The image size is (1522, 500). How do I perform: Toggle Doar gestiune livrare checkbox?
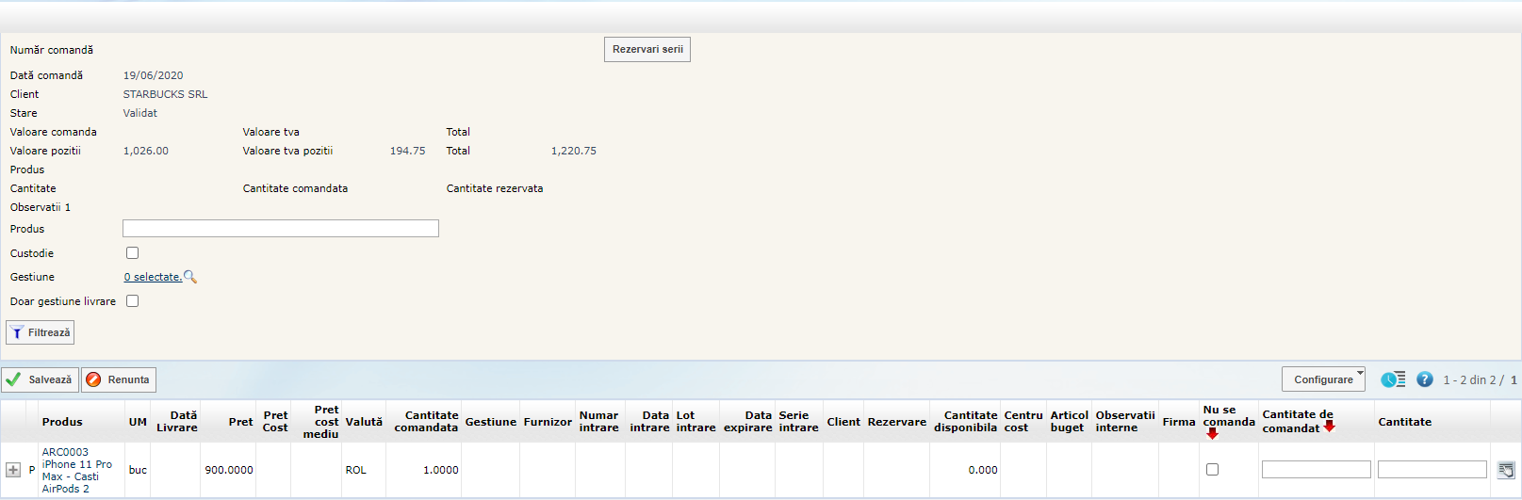coord(133,301)
